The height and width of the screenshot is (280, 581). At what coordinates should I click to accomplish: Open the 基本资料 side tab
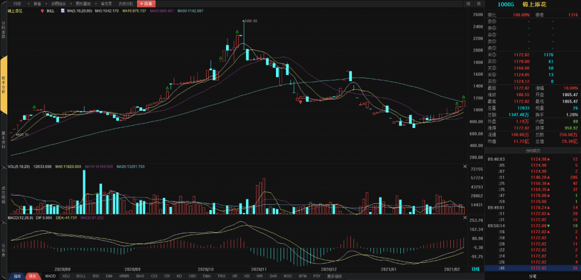click(3, 140)
